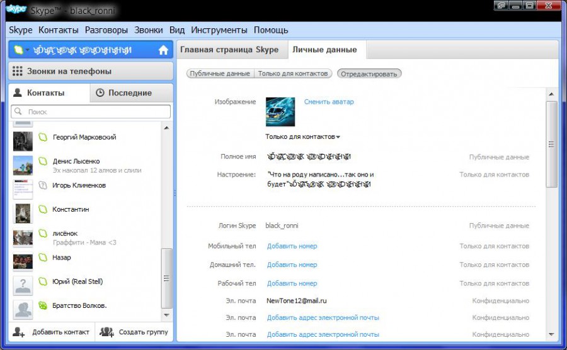Image resolution: width=567 pixels, height=350 pixels.
Task: Click status icon beside лисёнок
Action: pyautogui.click(x=43, y=234)
